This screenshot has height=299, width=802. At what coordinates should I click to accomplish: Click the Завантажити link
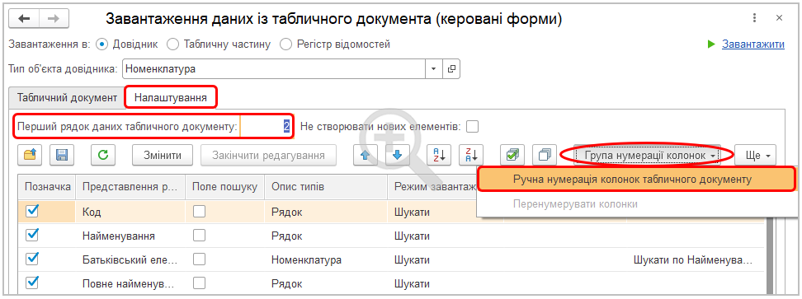[x=752, y=44]
